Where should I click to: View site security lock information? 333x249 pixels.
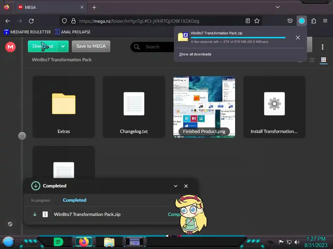pos(73,21)
